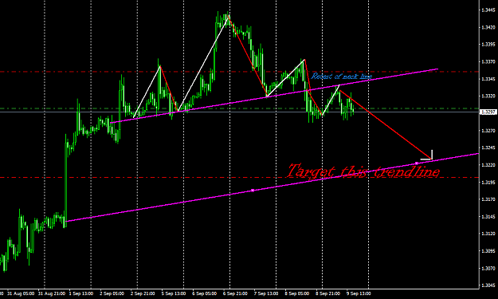Click the 1.3245 price axis label

coord(488,148)
